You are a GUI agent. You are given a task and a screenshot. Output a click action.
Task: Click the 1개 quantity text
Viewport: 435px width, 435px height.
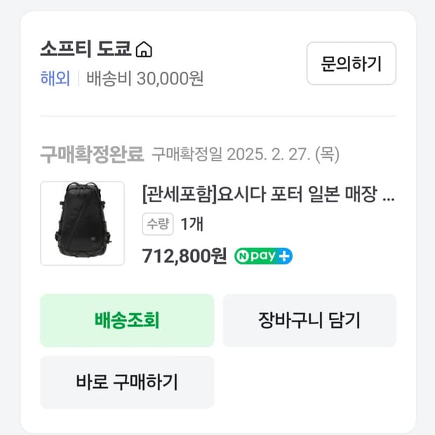click(192, 225)
